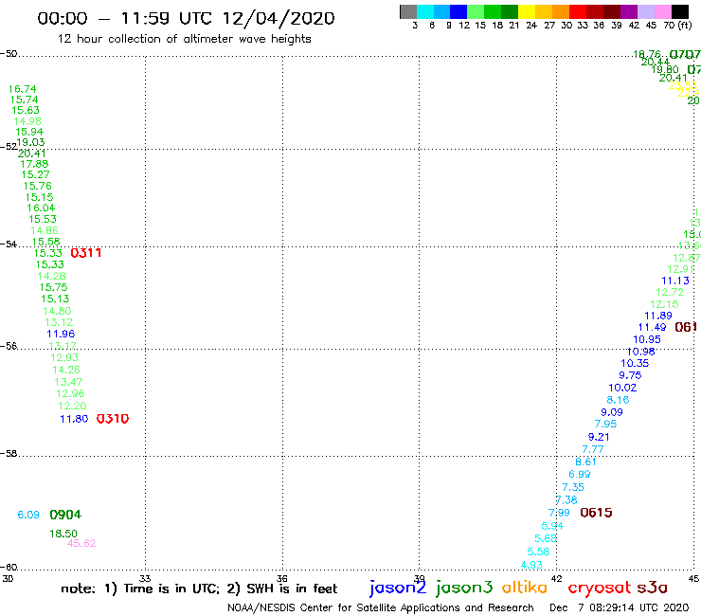Click the red 0310 time stamp
This screenshot has width=701, height=616.
pos(113,419)
